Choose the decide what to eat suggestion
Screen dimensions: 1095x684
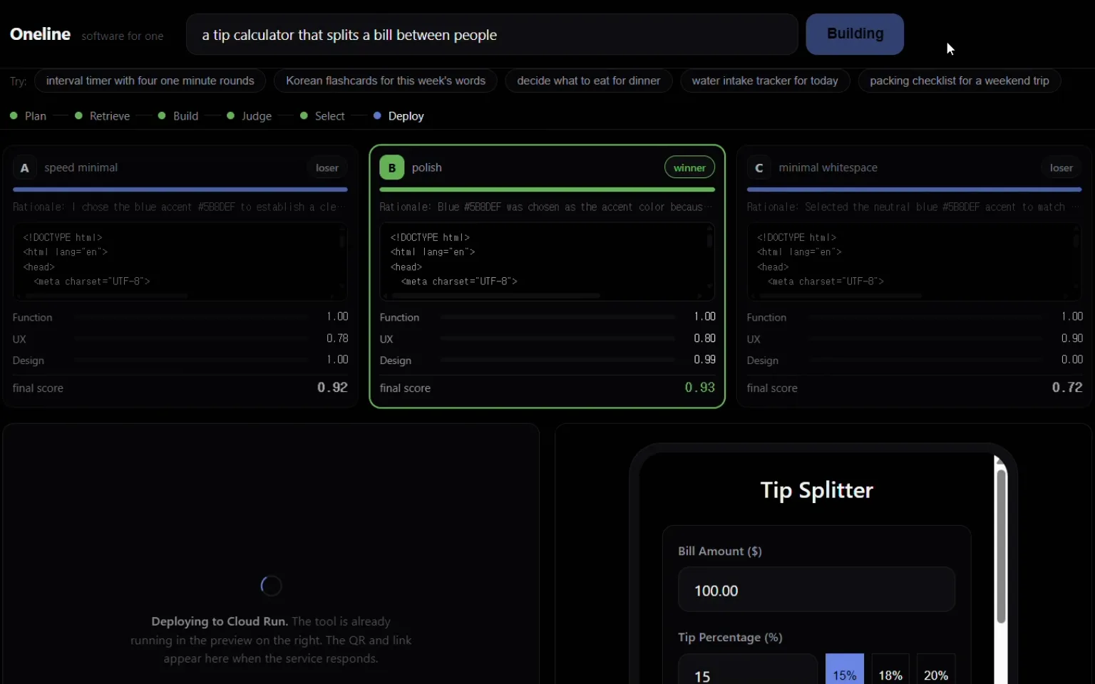pos(589,81)
